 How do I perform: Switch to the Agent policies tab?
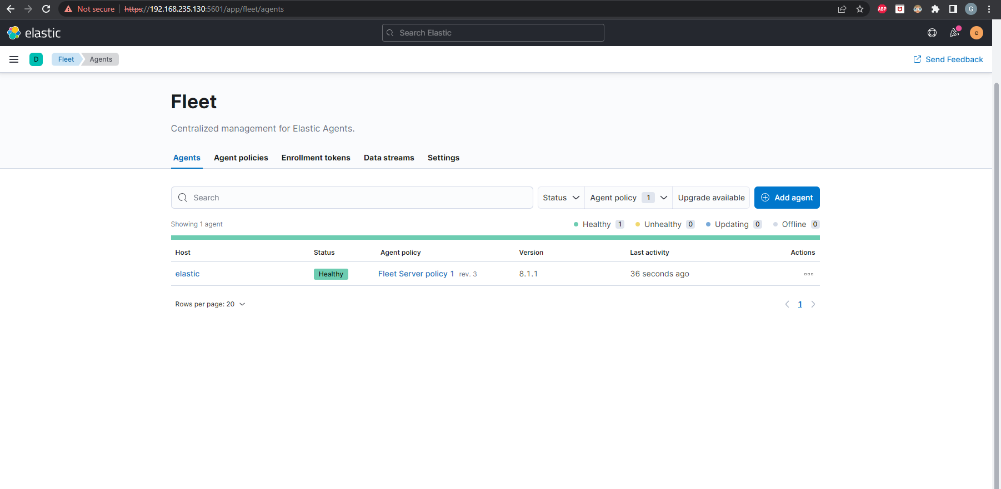[x=241, y=158]
